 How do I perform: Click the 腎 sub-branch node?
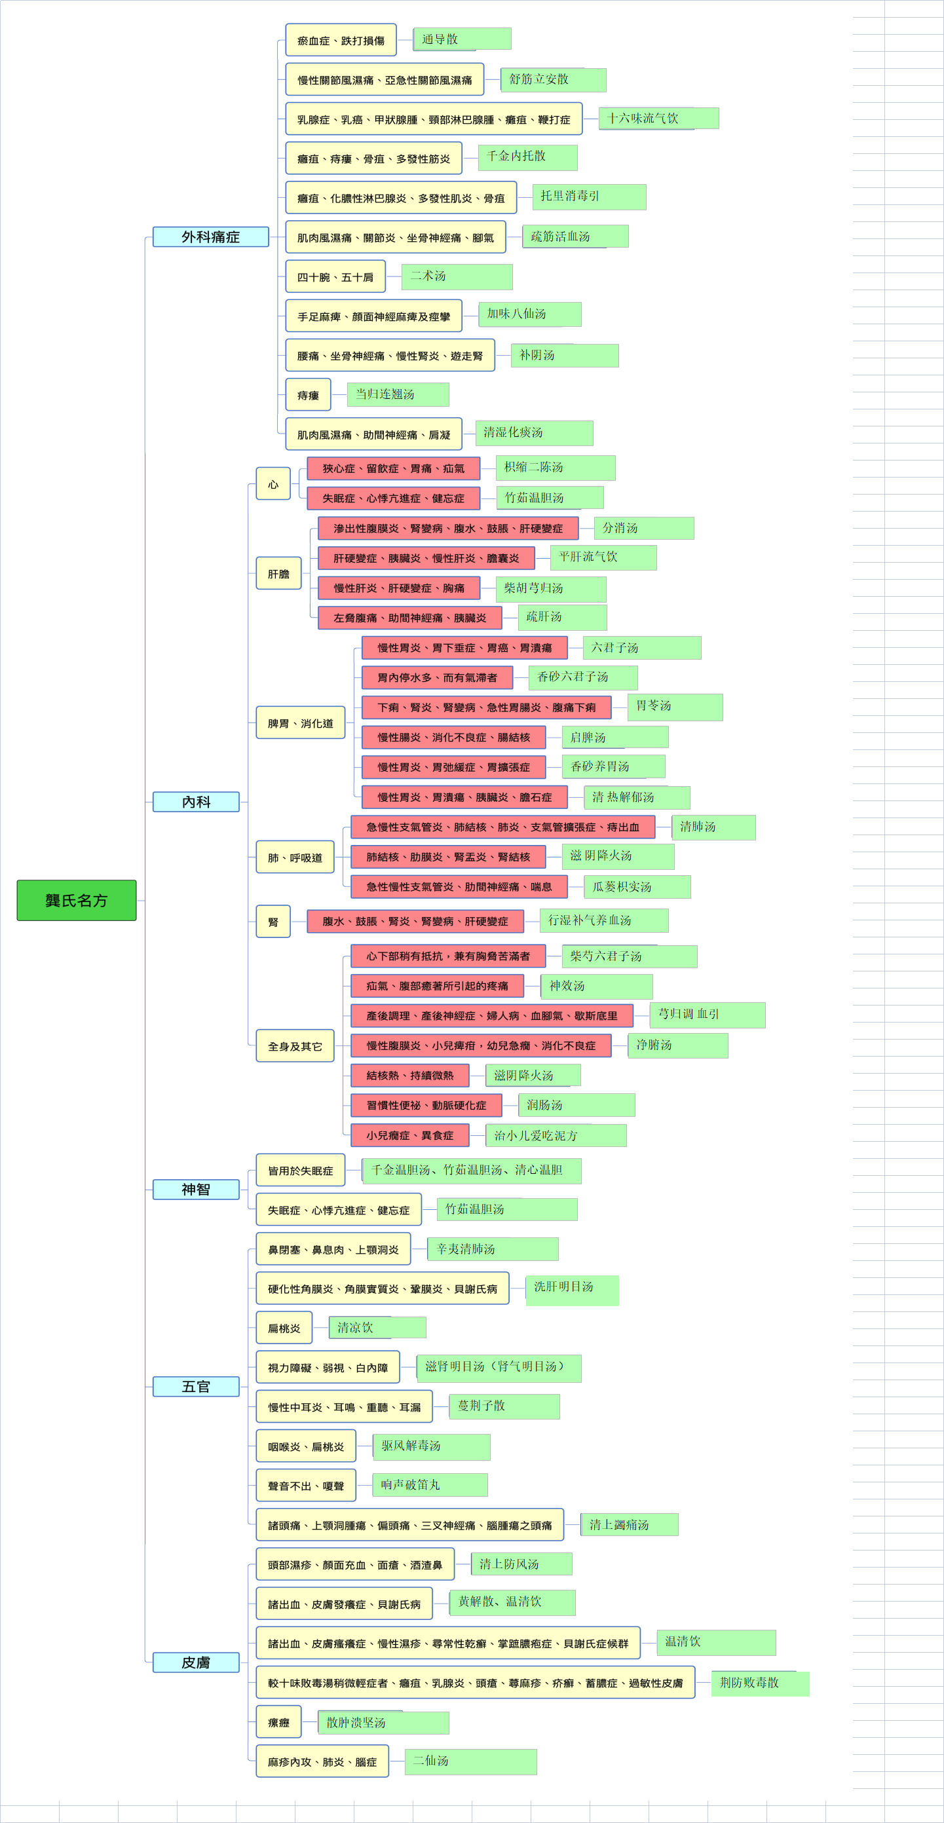273,922
